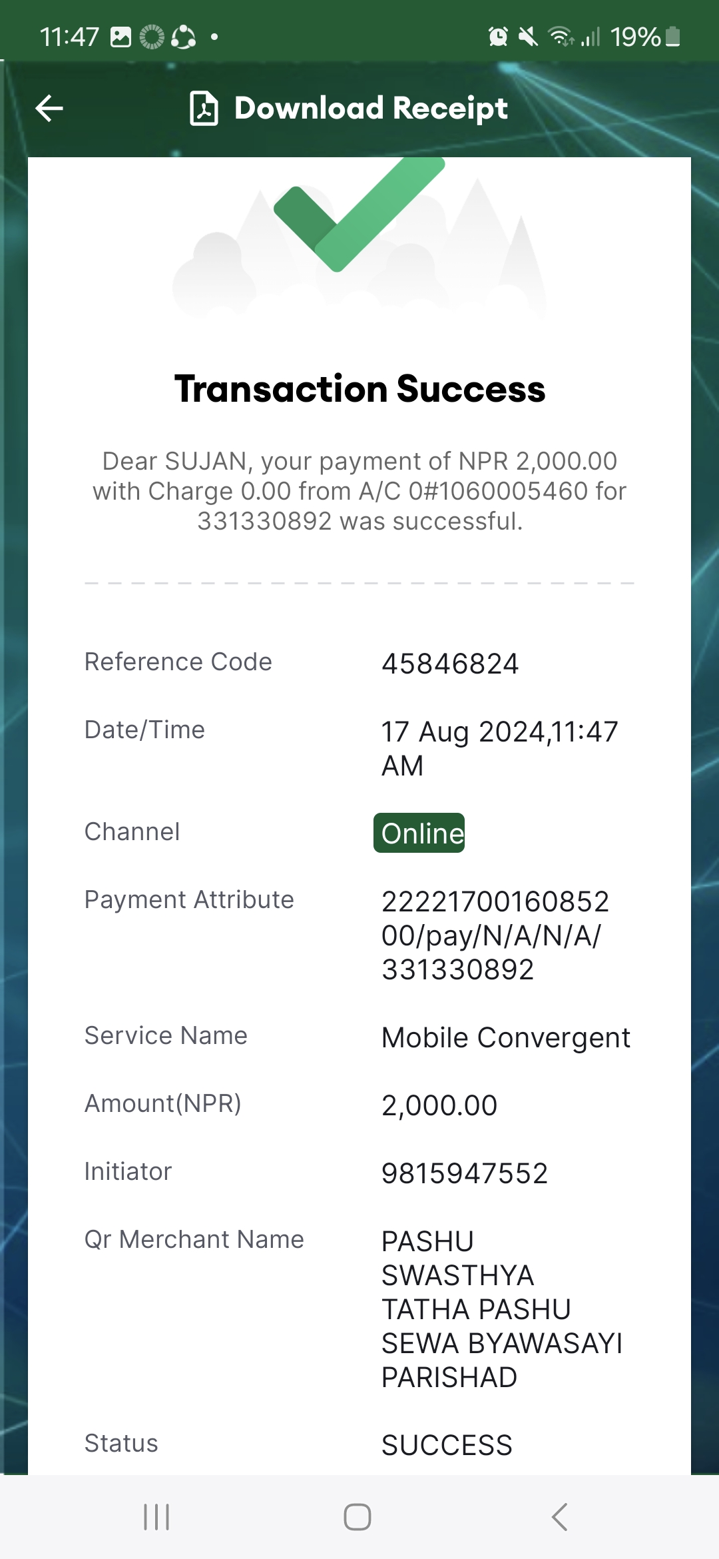Tap the muted sound status icon
Screen dimensions: 719x1559
click(x=528, y=37)
